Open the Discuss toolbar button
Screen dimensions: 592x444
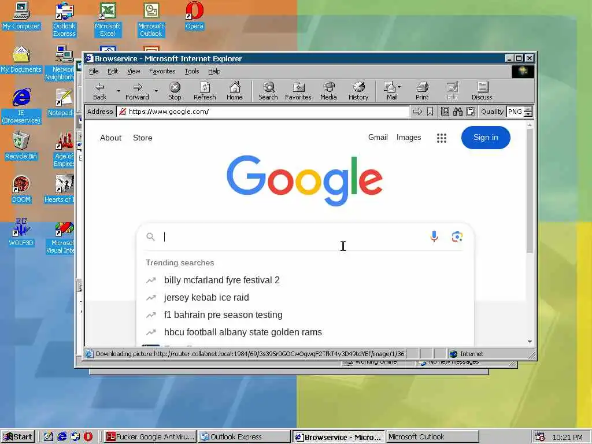click(x=482, y=91)
